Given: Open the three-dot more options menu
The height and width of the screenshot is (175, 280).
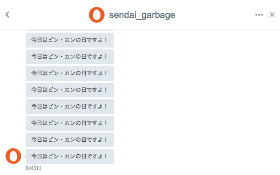Looking at the screenshot, I should pos(259,15).
